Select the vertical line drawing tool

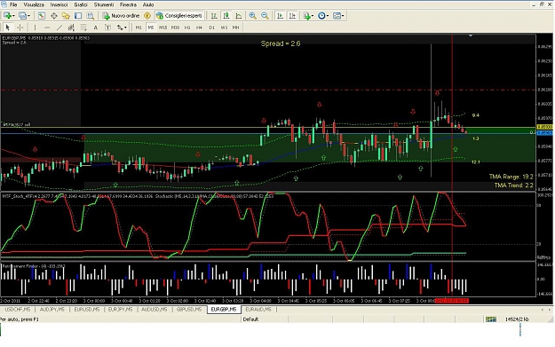tap(35, 28)
